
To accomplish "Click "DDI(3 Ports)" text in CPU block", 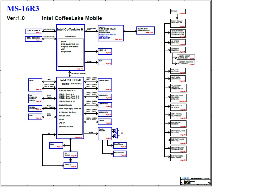I will [x=66, y=52].
